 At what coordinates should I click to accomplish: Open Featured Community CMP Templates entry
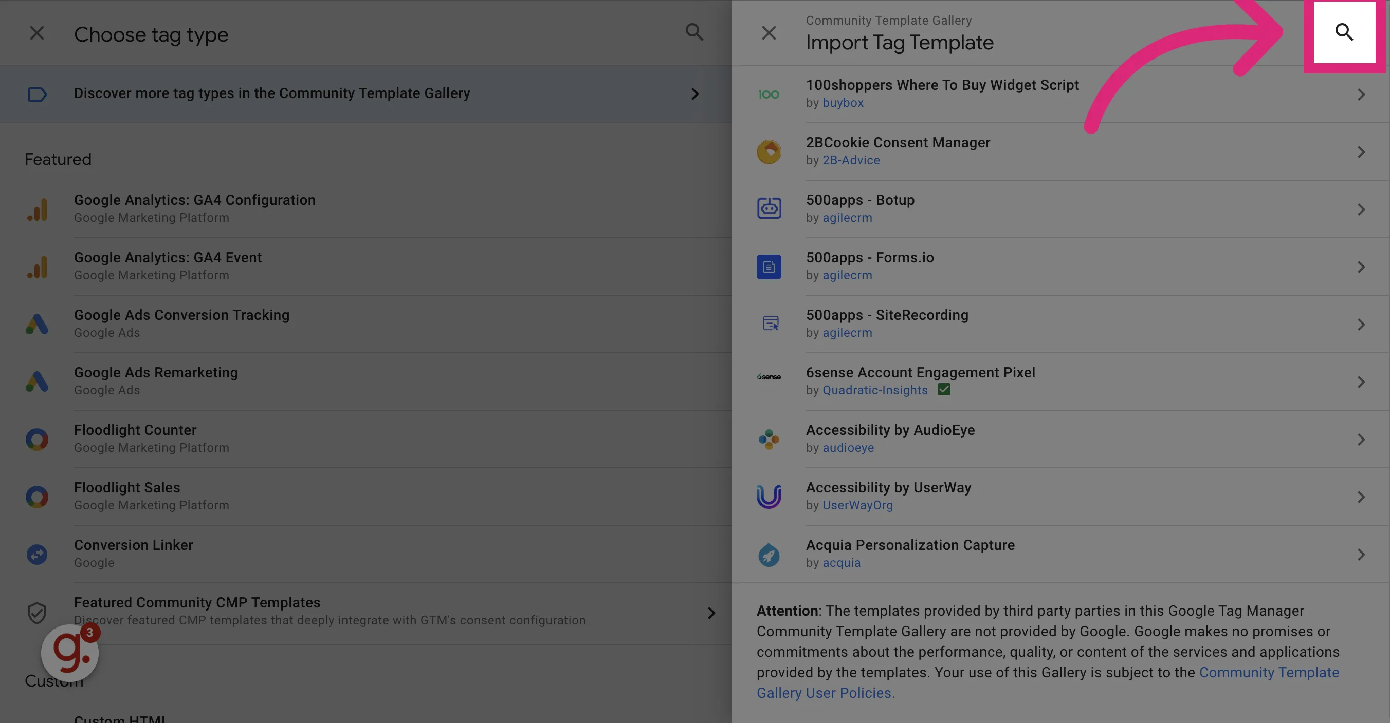[x=366, y=613]
